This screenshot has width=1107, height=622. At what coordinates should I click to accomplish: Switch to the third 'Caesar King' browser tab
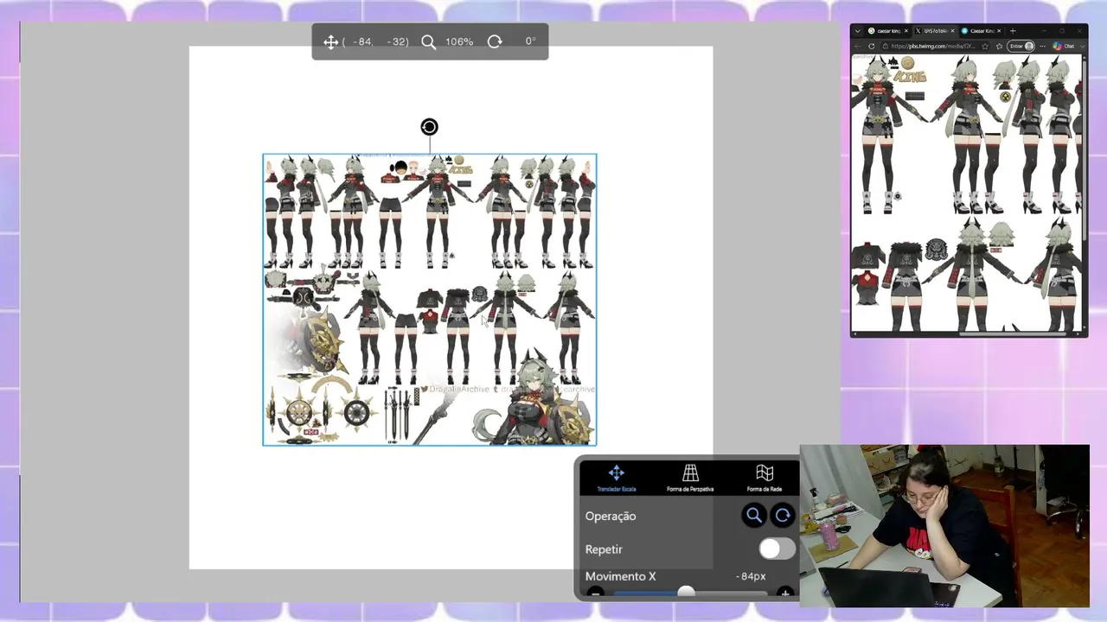pyautogui.click(x=982, y=31)
